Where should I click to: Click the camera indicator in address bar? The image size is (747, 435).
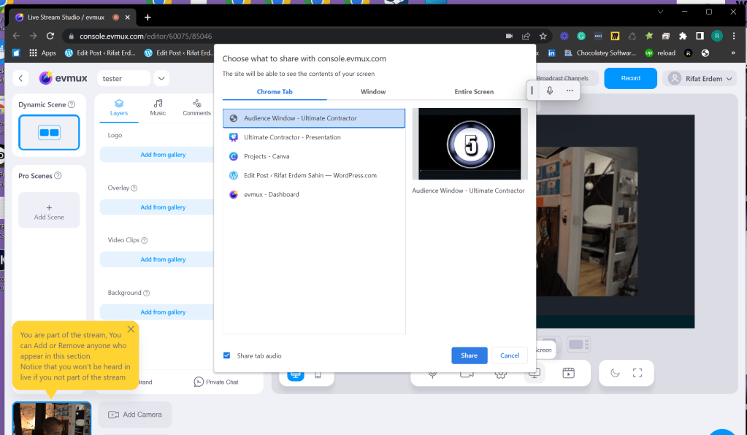point(509,36)
